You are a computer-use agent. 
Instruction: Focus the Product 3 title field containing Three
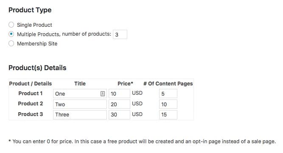[x=80, y=115]
